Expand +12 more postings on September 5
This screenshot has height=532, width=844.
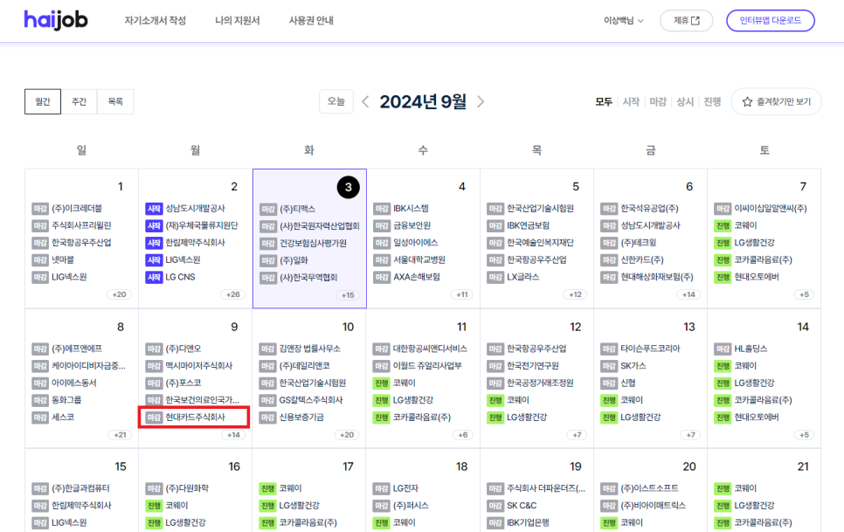576,294
